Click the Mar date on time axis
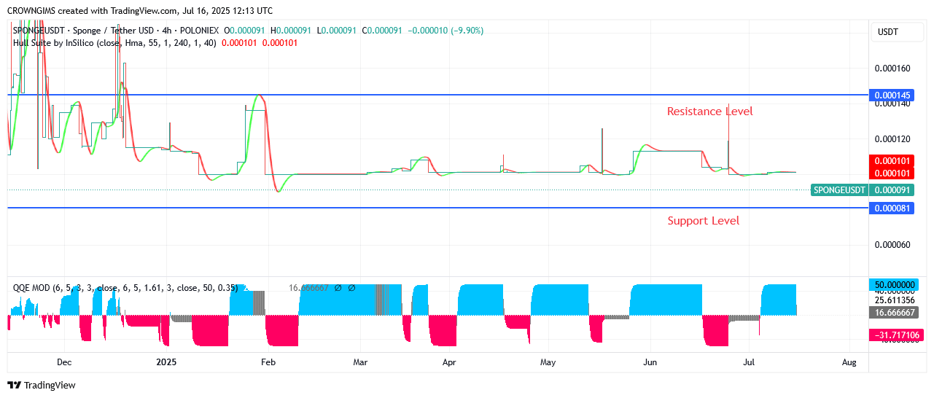934x398 pixels. pos(360,362)
